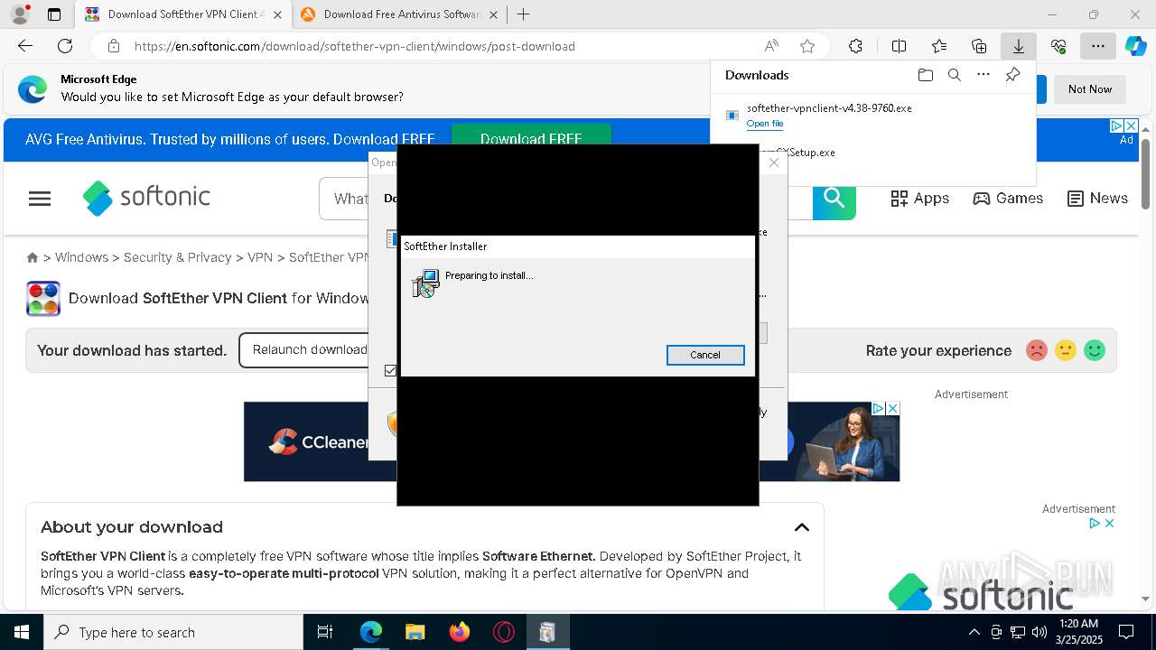
Task: Open Windows breadcrumb link
Action: point(81,257)
